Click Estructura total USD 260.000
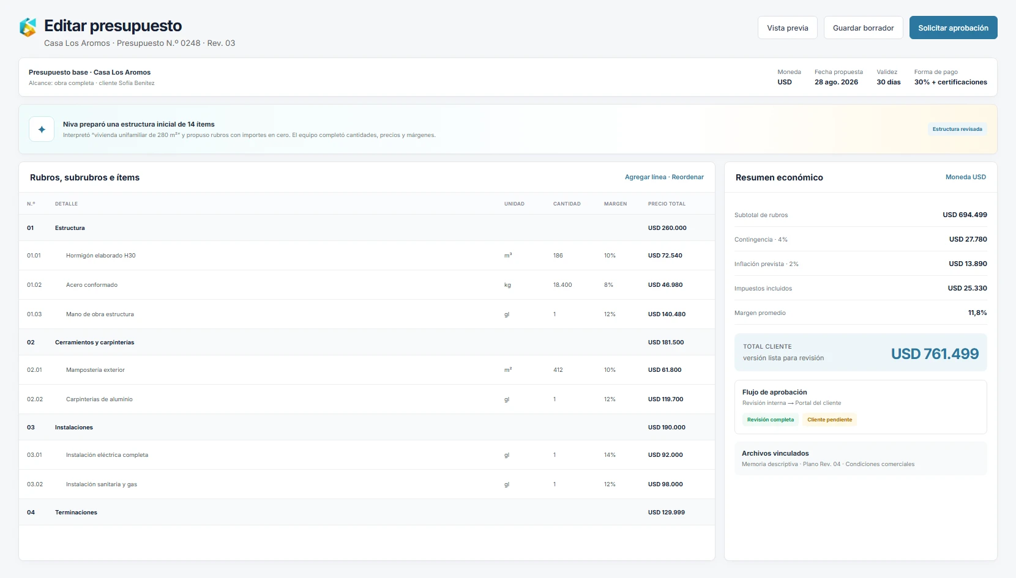Image resolution: width=1016 pixels, height=578 pixels. 667,228
